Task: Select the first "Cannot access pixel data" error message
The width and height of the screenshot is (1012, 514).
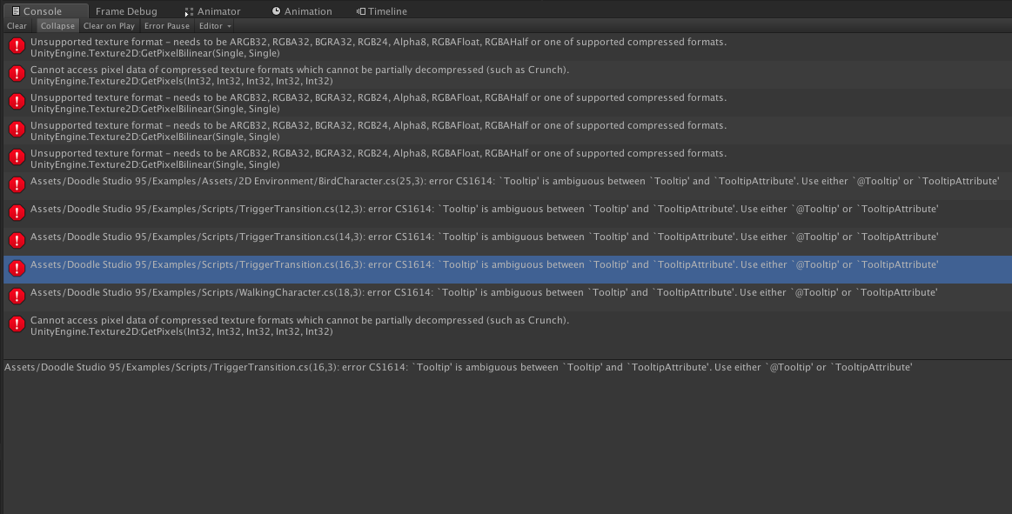Action: pos(299,74)
